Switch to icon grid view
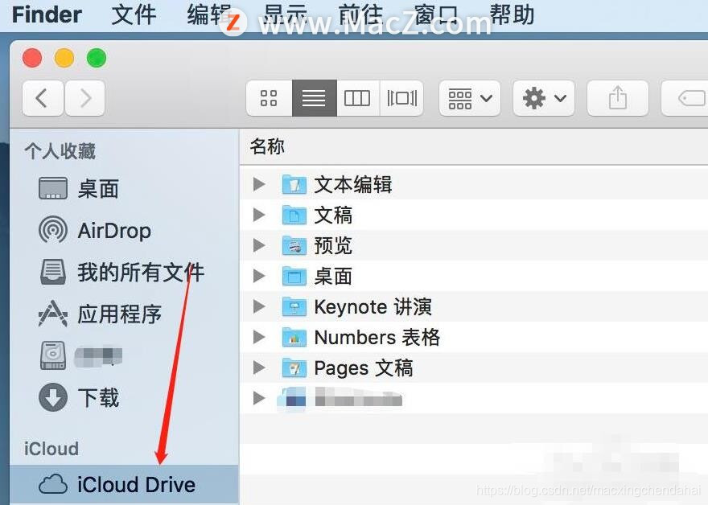Image resolution: width=708 pixels, height=505 pixels. 269,98
